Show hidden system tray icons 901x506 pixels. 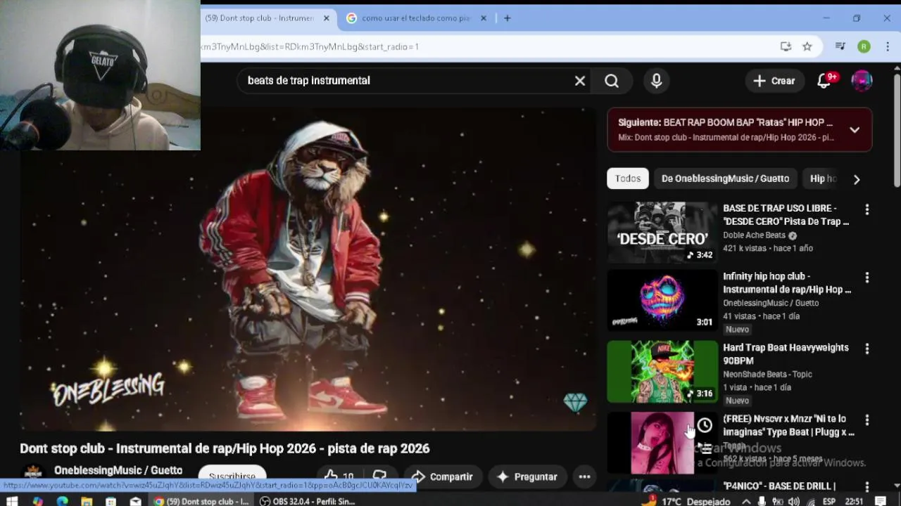(746, 501)
